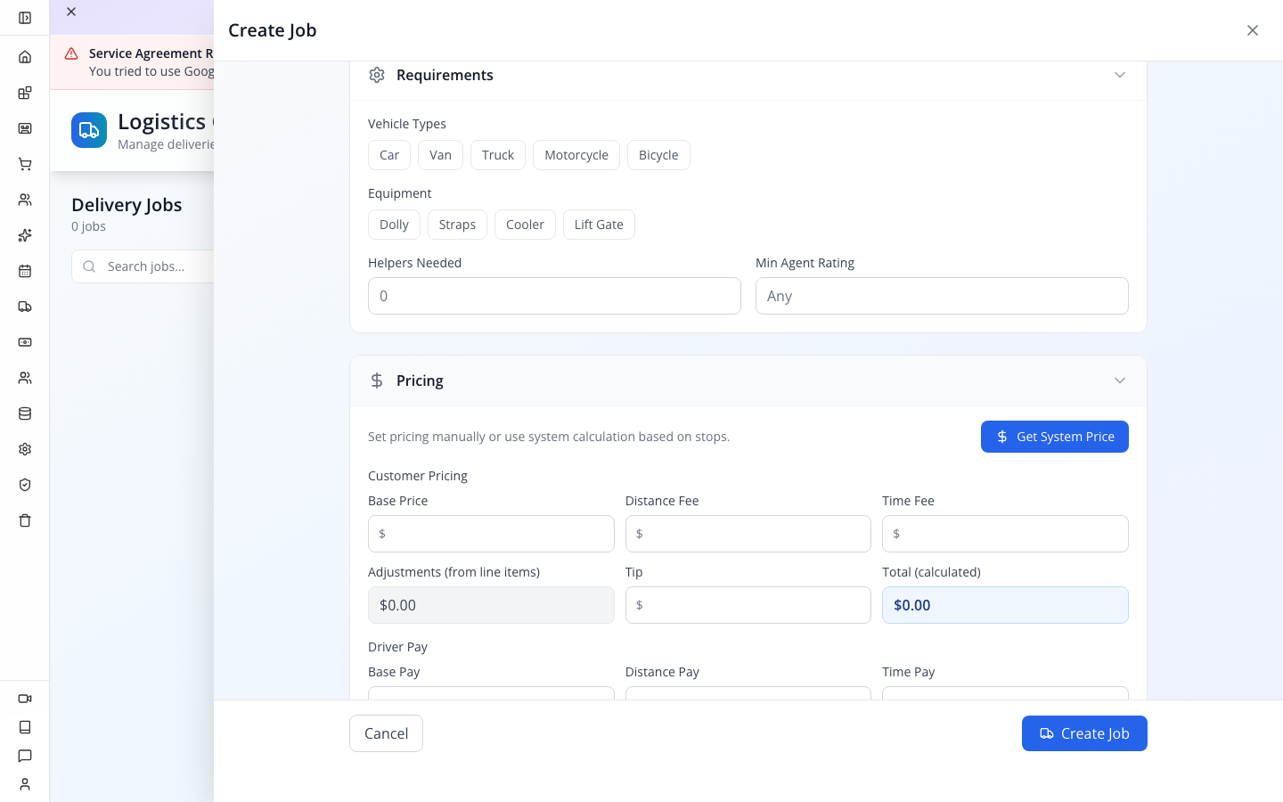The height and width of the screenshot is (802, 1283).
Task: Open the shield check icon in sidebar
Action: 25,485
